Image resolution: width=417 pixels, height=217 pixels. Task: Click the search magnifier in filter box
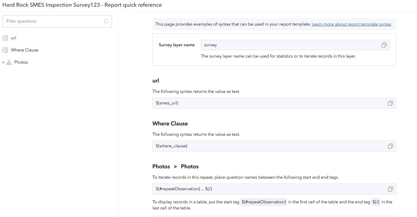click(106, 21)
